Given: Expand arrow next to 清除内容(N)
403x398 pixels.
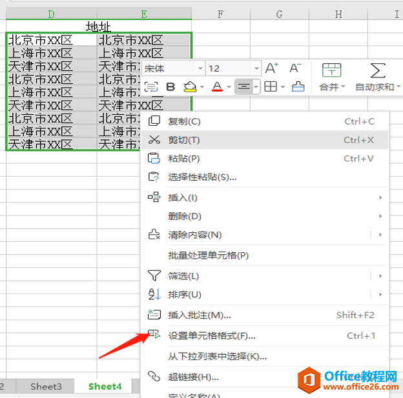Looking at the screenshot, I should pos(380,235).
